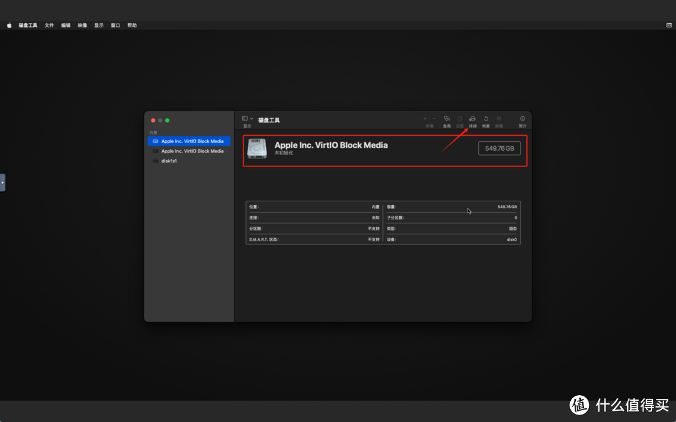This screenshot has width=676, height=422.
Task: Click the add volume plus icon
Action: coord(425,118)
